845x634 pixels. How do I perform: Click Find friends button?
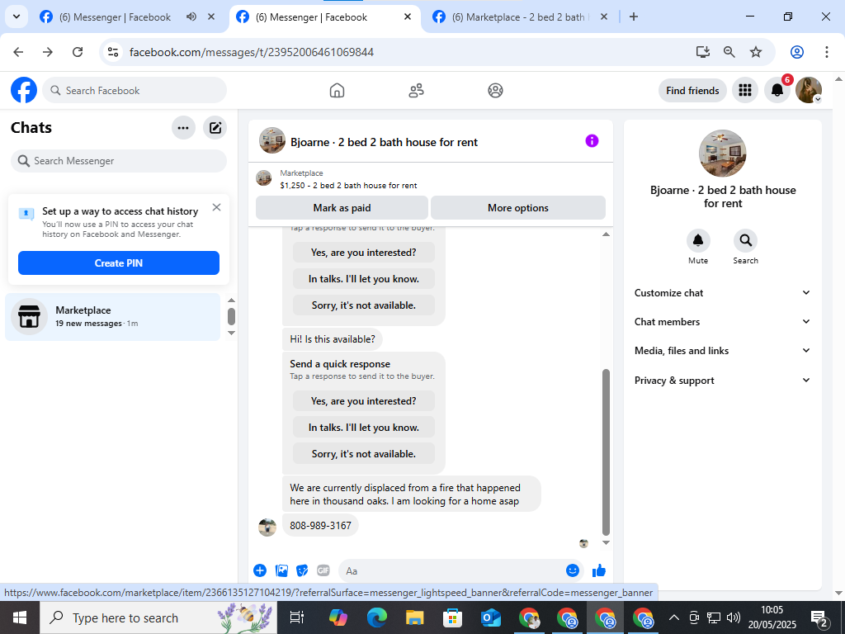click(x=692, y=91)
